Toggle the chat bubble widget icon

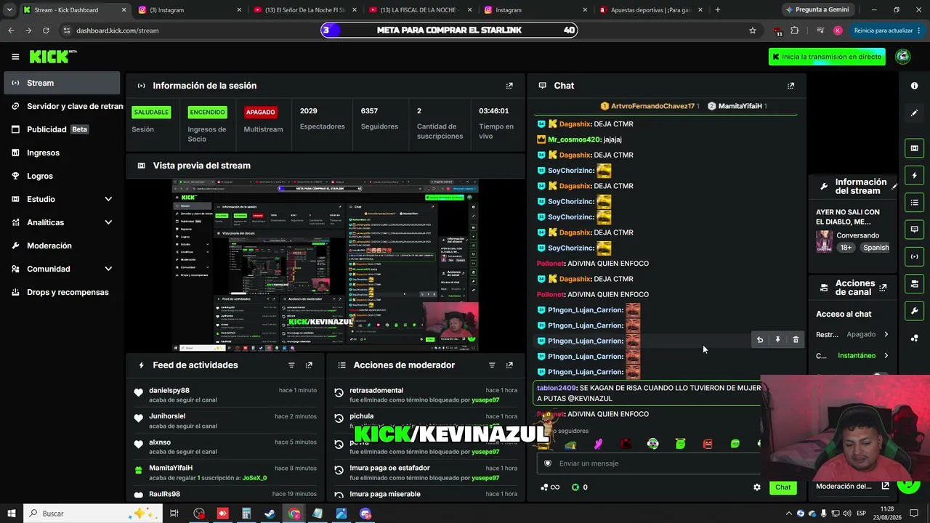(x=915, y=230)
